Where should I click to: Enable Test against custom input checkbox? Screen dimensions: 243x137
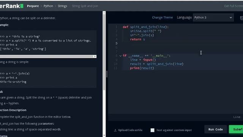[x=153, y=130]
